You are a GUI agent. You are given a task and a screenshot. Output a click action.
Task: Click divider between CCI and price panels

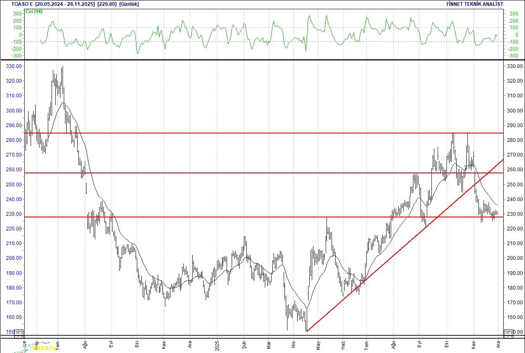pos(262,60)
